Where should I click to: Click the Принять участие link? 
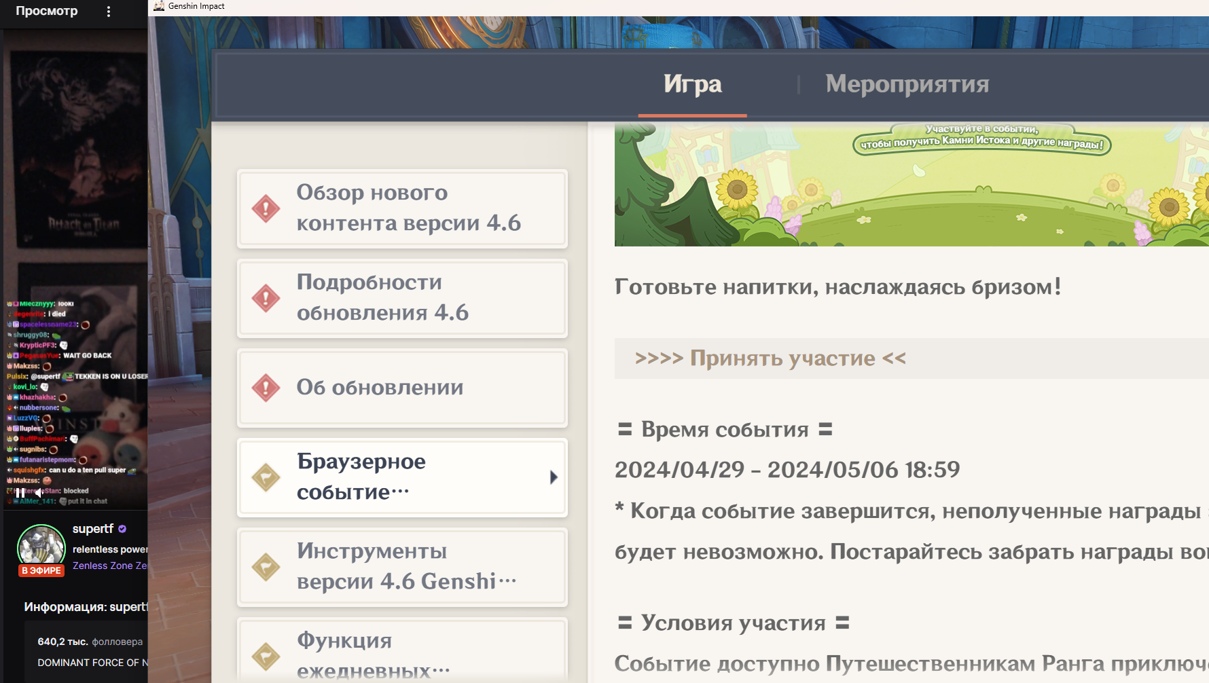[770, 358]
